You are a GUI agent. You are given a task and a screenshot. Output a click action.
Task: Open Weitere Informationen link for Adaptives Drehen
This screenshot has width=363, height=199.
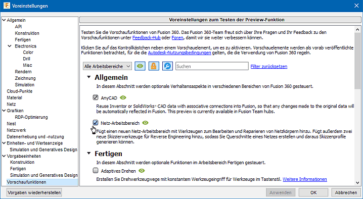pyautogui.click(x=305, y=179)
